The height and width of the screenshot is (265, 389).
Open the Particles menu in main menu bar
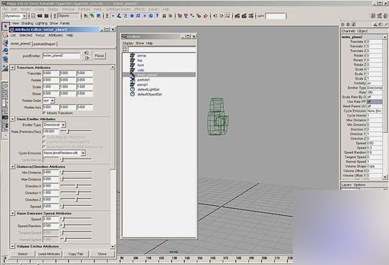84,9
